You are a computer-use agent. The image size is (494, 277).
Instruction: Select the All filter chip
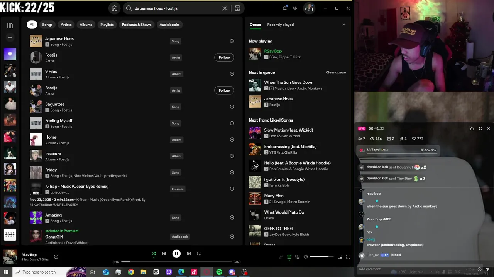point(32,25)
